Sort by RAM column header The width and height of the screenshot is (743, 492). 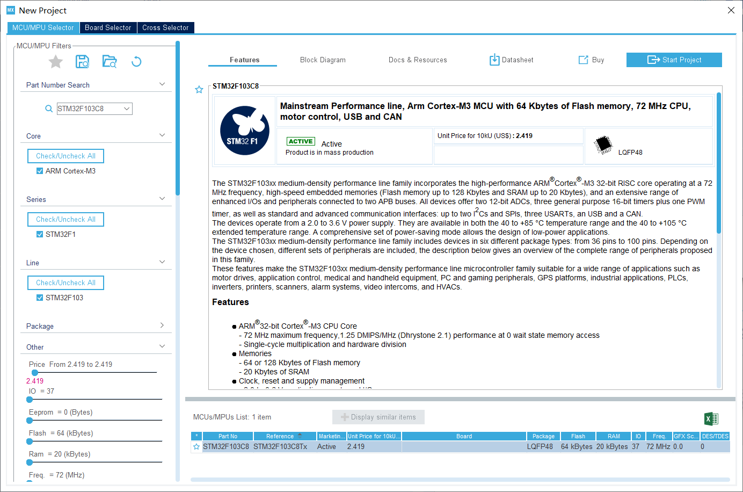pyautogui.click(x=614, y=436)
